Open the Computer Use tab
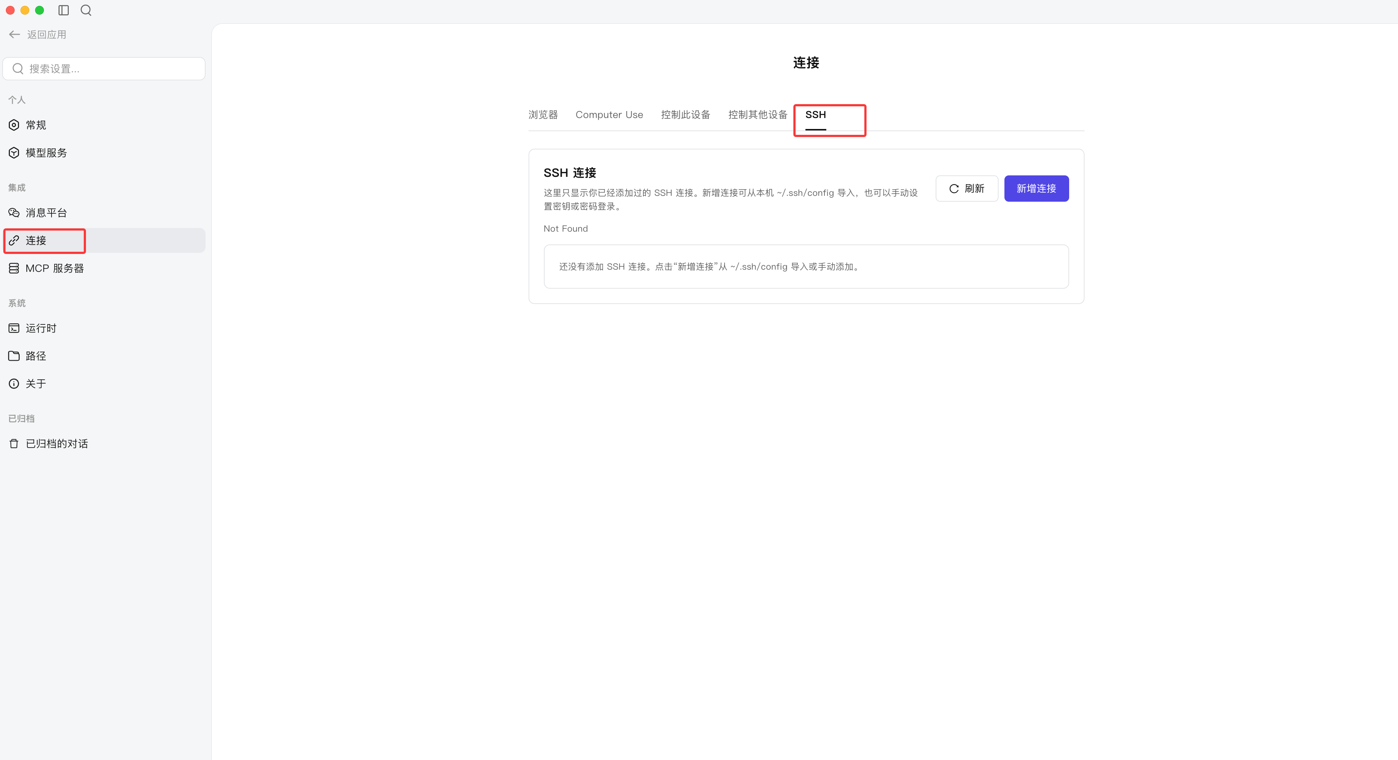Viewport: 1398px width, 760px height. pos(609,114)
